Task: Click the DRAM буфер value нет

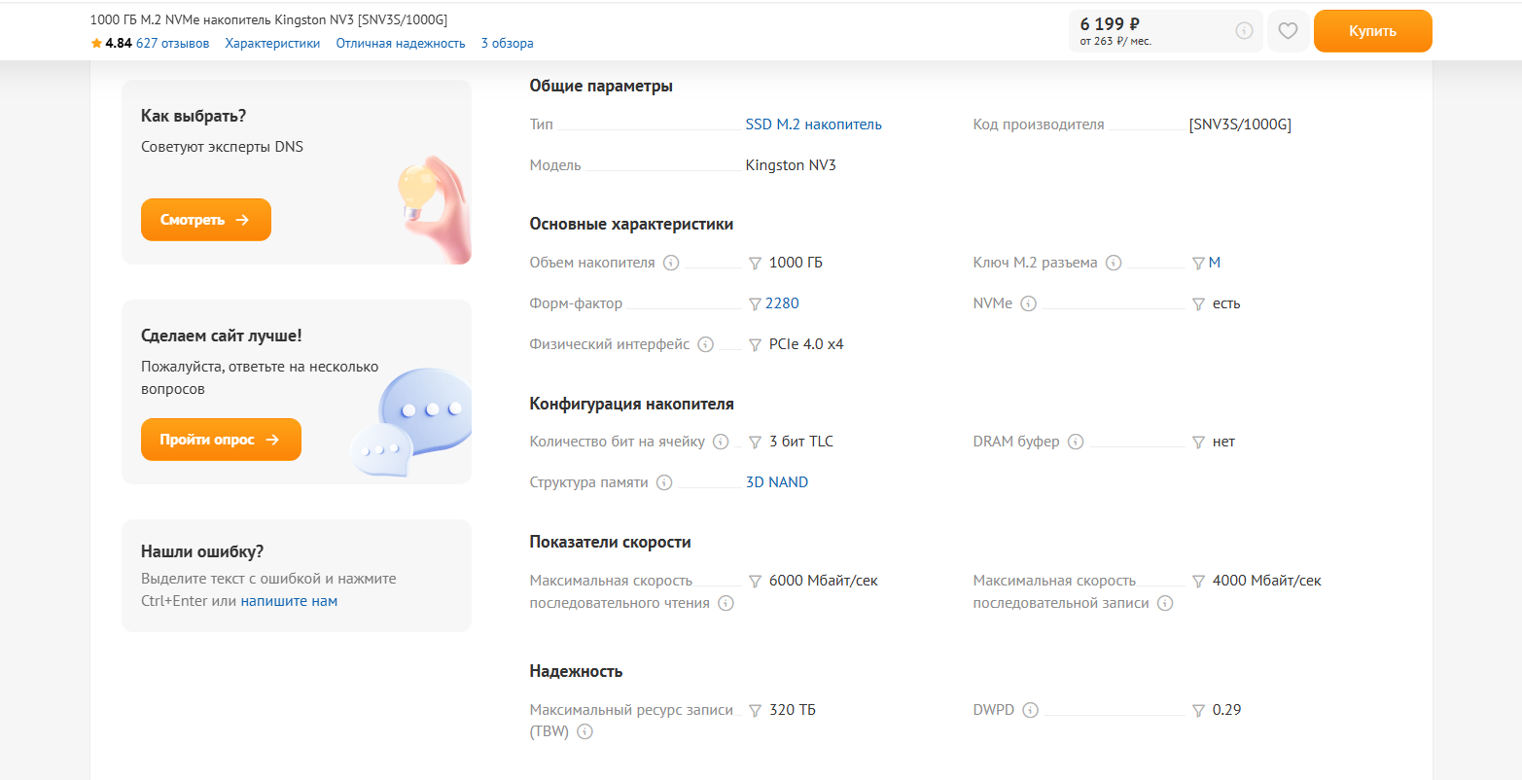Action: [1223, 442]
